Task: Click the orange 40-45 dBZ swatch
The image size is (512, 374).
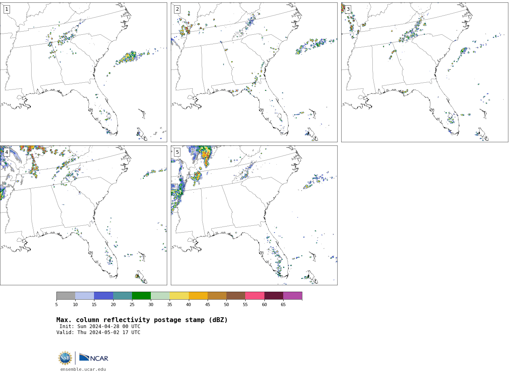Action: tap(198, 296)
